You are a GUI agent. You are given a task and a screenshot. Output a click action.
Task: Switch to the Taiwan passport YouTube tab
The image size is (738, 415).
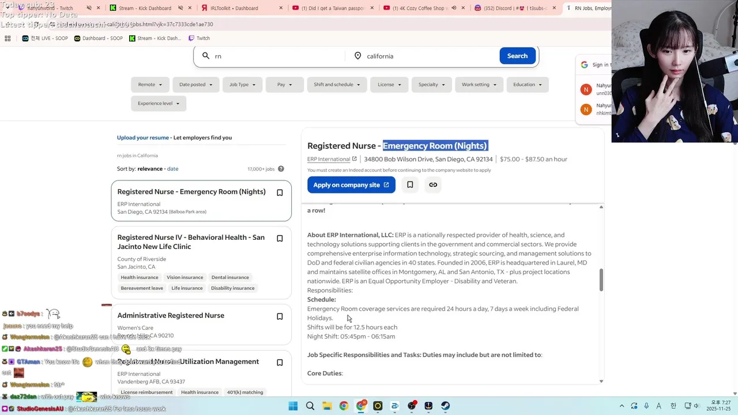click(x=333, y=8)
